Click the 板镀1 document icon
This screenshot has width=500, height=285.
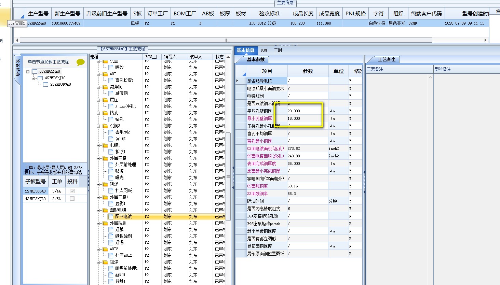(111, 152)
